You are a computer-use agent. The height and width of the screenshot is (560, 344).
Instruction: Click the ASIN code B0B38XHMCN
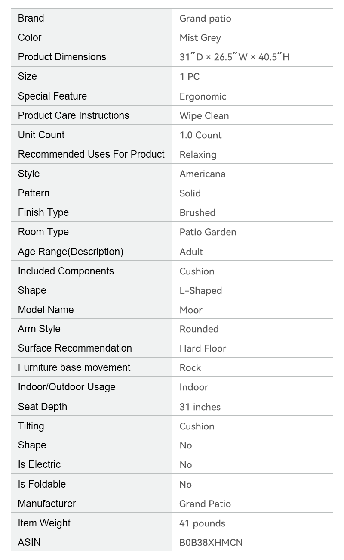pyautogui.click(x=211, y=543)
